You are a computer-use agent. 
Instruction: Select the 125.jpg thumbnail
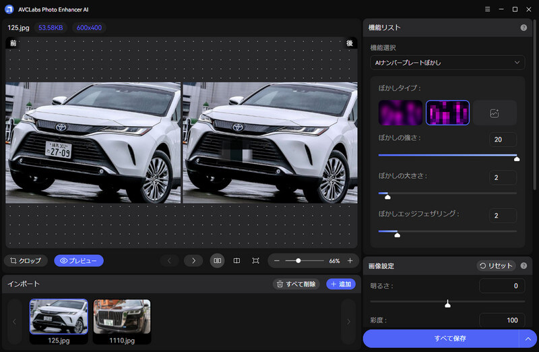[x=59, y=321]
